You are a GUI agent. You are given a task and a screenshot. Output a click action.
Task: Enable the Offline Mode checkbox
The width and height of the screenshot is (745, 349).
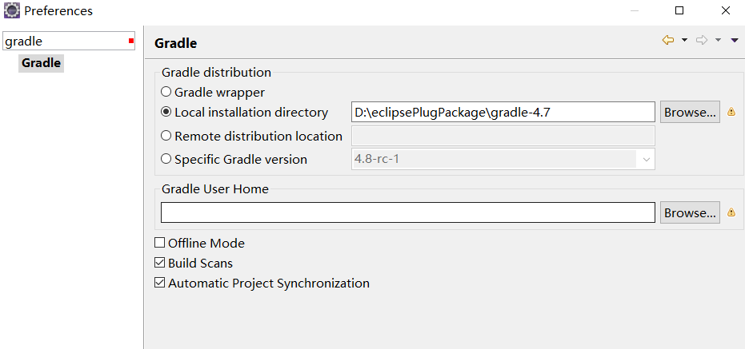click(x=160, y=243)
